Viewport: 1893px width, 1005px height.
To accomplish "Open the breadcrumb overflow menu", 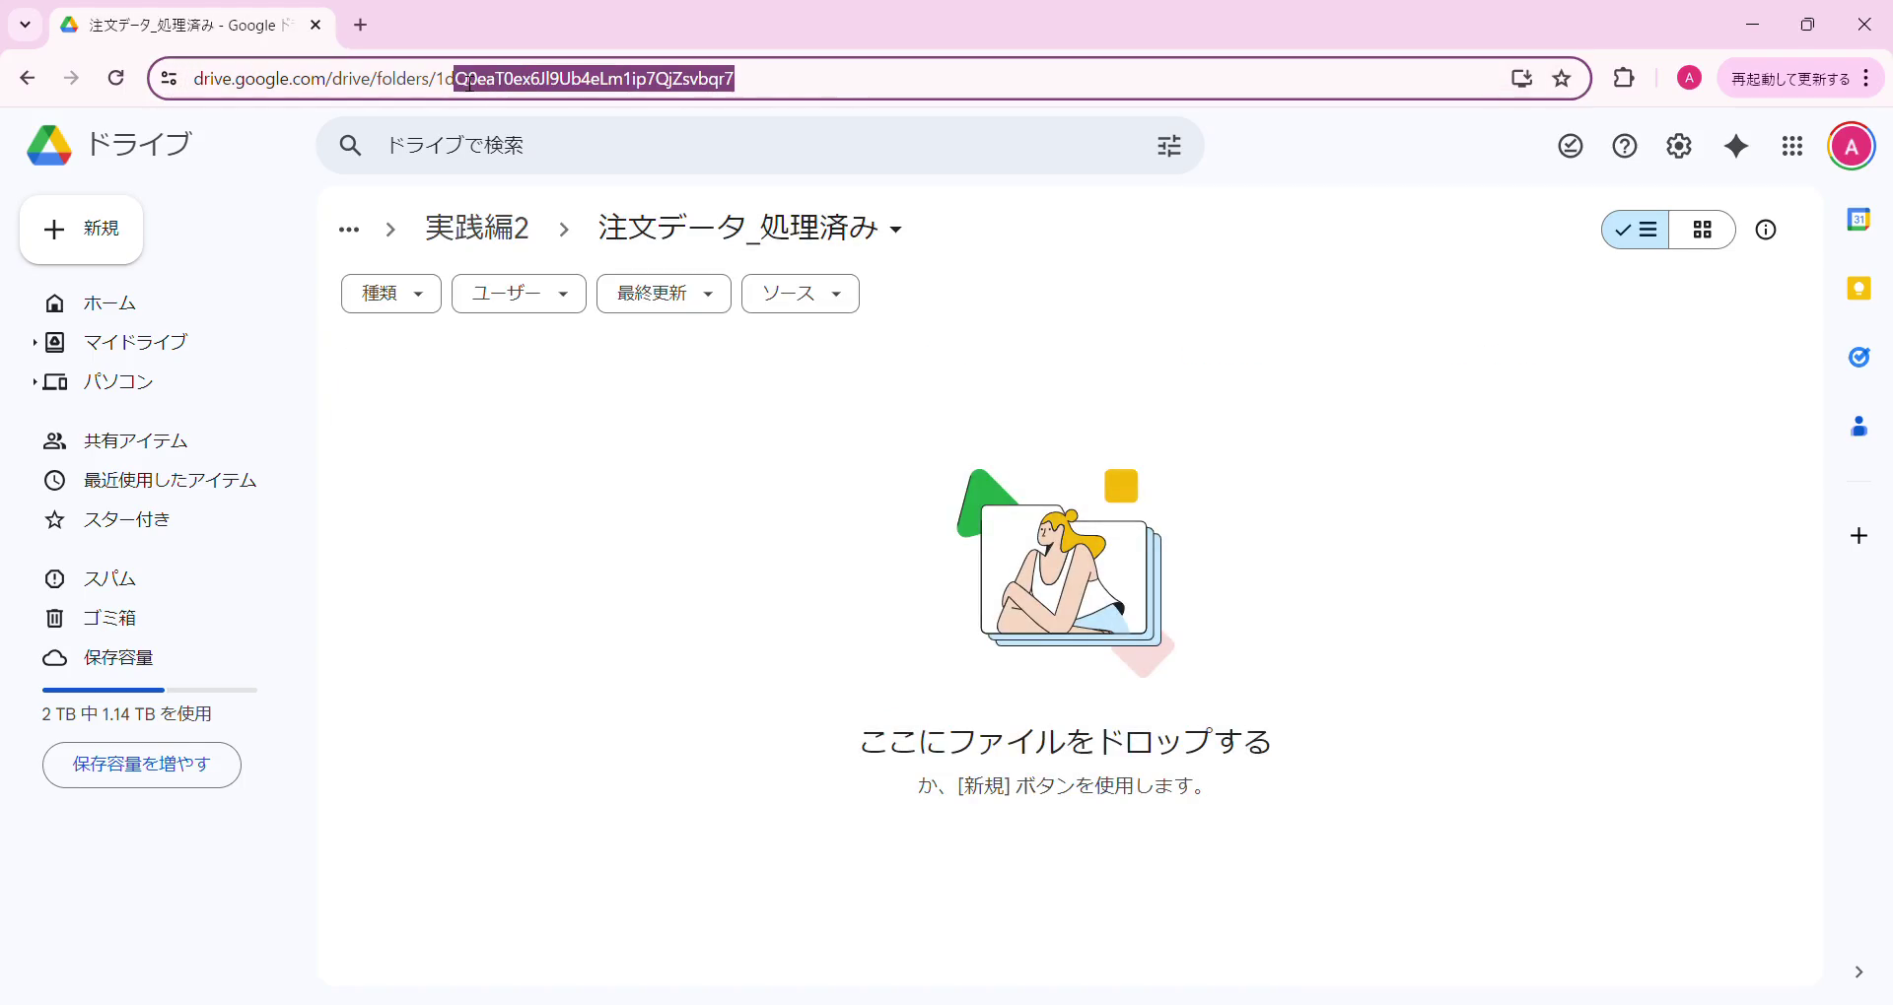I will coord(349,229).
